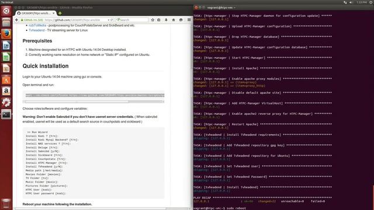The image size is (374, 210).
Task: Open LibreOffice Writer from the launcher
Action: pyautogui.click(x=6, y=45)
